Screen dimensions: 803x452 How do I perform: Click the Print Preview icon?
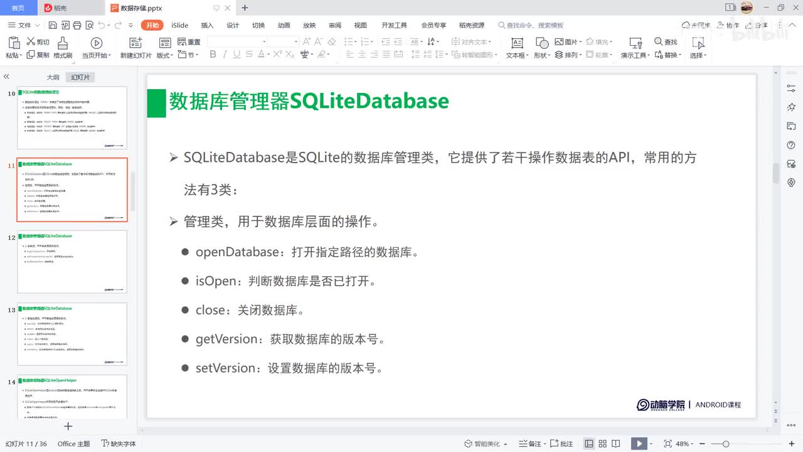click(89, 25)
